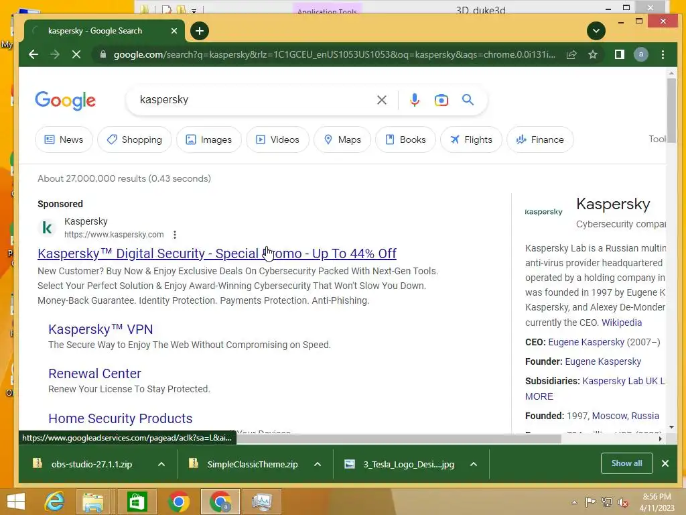Bookmark this page with the star
This screenshot has height=515, width=686.
point(592,54)
